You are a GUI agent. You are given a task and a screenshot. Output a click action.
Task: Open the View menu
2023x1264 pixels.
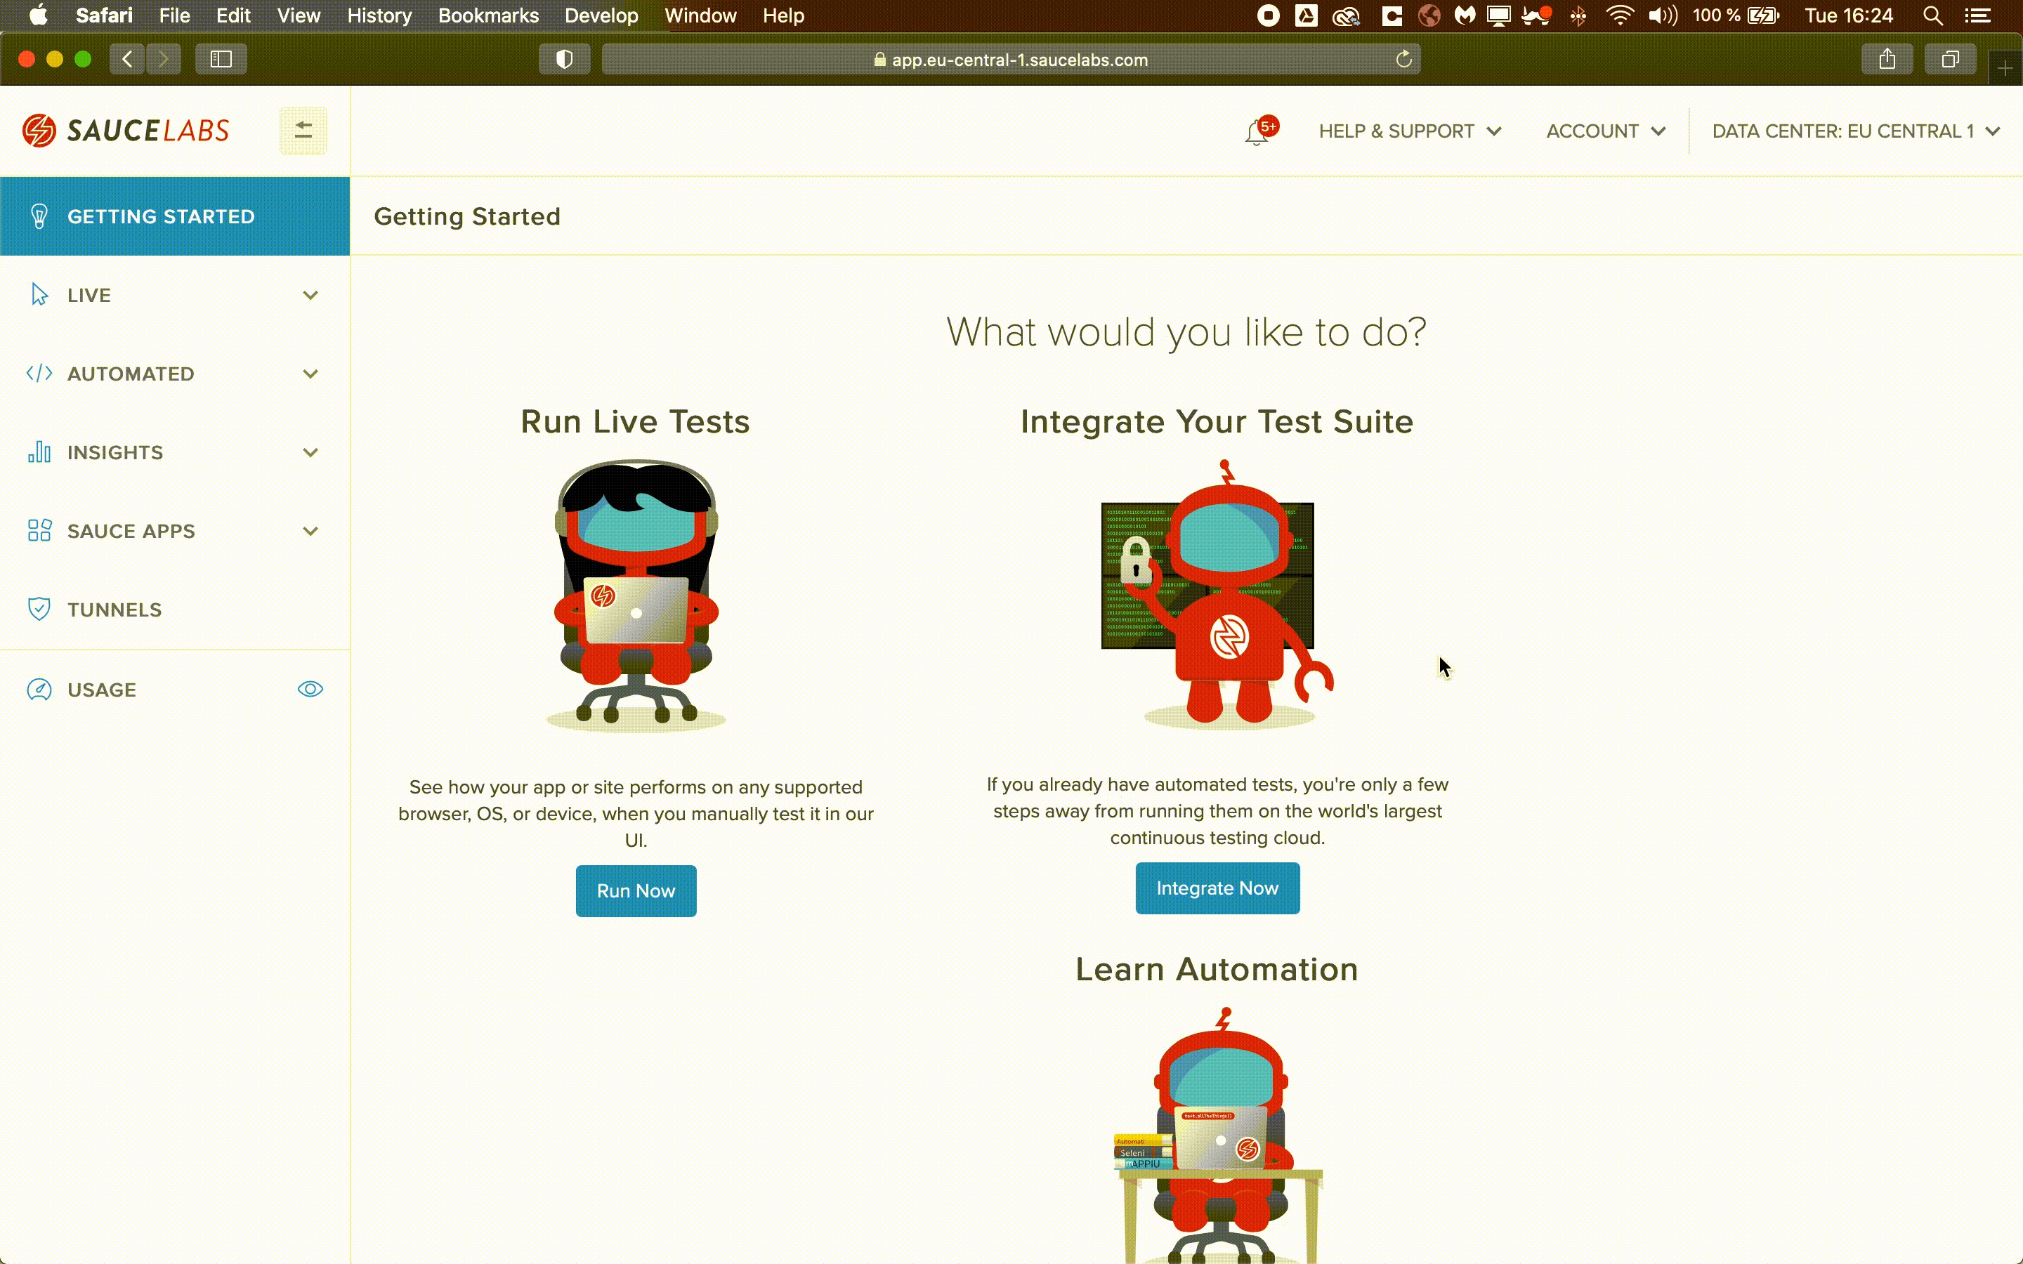[299, 16]
